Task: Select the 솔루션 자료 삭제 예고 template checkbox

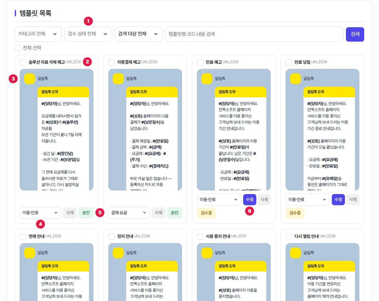Action: 23,62
